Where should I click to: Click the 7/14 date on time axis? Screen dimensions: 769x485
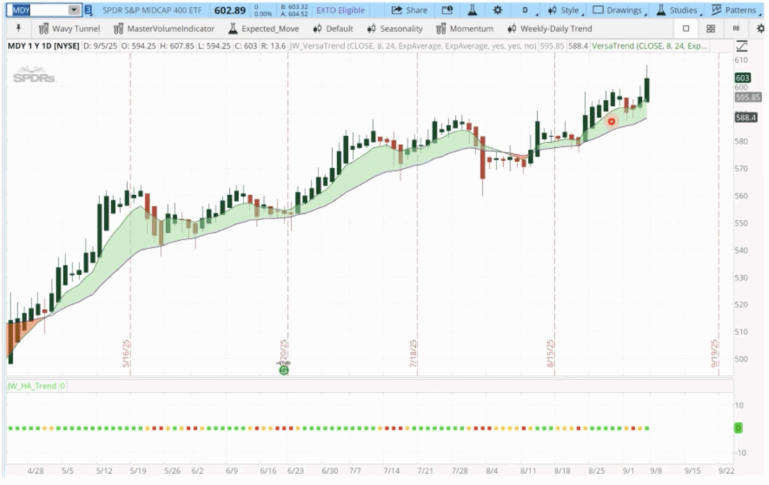coord(391,470)
